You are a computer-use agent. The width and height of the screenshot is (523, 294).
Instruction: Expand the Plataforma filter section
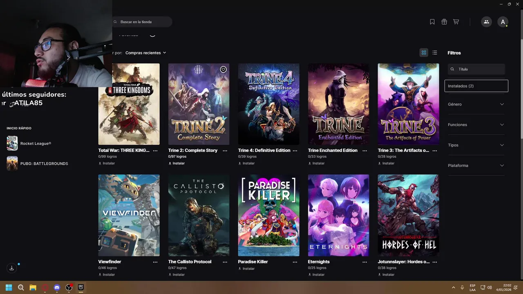click(476, 165)
